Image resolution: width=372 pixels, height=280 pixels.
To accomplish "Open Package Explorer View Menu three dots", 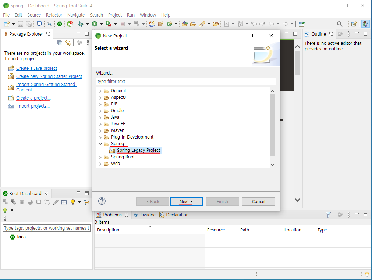I will (88, 43).
